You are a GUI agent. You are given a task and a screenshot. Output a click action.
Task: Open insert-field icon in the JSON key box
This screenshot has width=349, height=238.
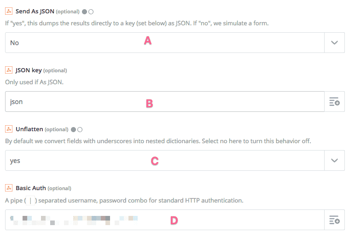coord(334,102)
